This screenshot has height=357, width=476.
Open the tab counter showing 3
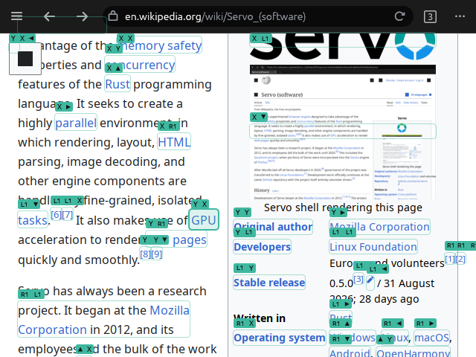pyautogui.click(x=430, y=16)
